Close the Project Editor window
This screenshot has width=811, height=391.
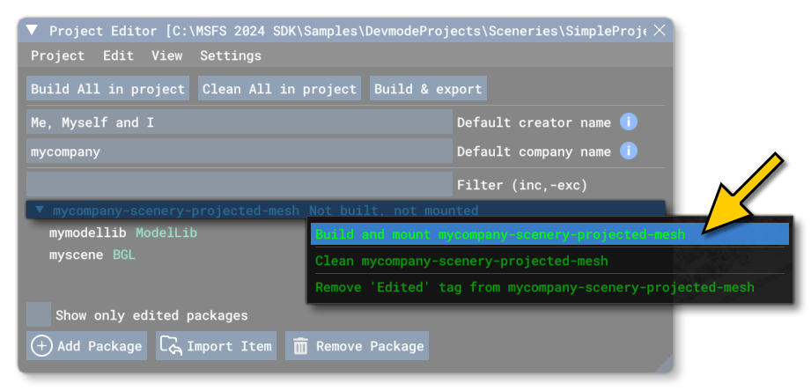pos(660,31)
